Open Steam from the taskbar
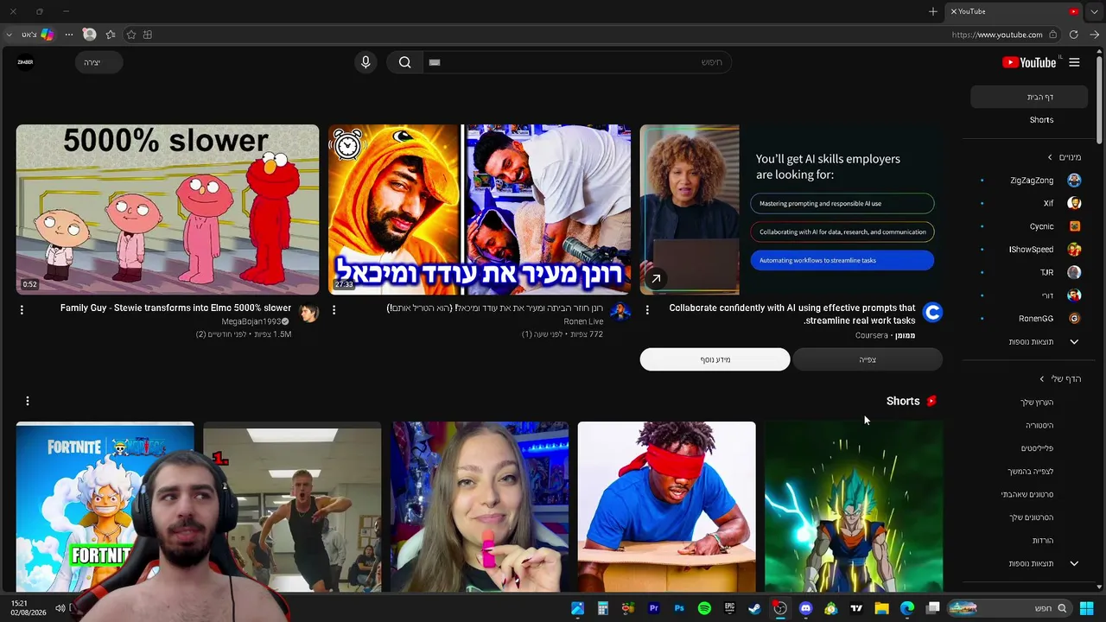The height and width of the screenshot is (622, 1106). pos(754,608)
